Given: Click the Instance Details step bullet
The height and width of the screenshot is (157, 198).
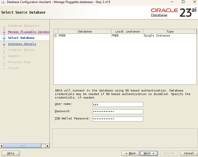Looking at the screenshot, I should coord(4,44).
